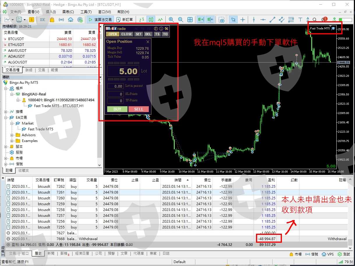Switch to the 新聞 tab
The height and width of the screenshot is (266, 355).
[x=51, y=253]
